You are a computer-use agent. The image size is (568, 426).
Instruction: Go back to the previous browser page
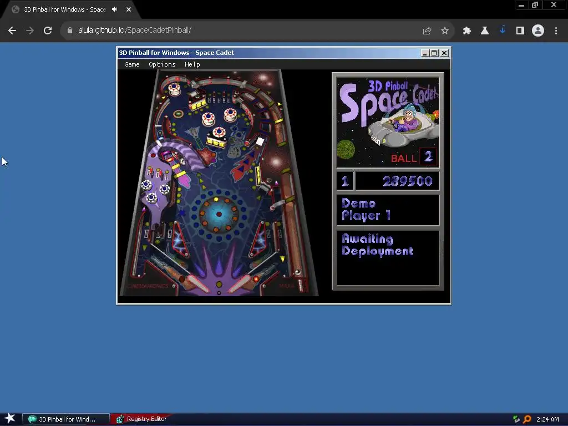point(12,31)
